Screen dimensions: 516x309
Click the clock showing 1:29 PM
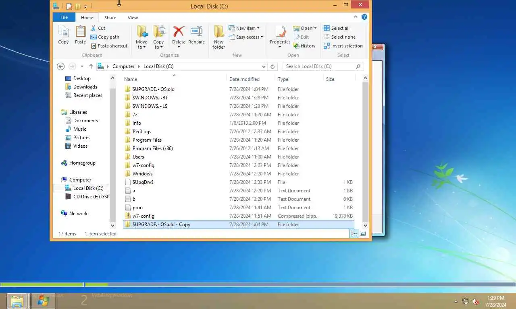pos(495,298)
